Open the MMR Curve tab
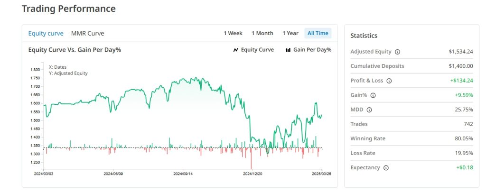Image resolution: width=486 pixels, height=193 pixels. [87, 33]
